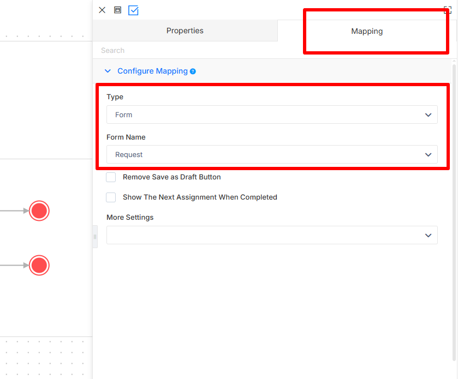Click the panel resize handle on left edge
This screenshot has width=458, height=379.
(95, 237)
